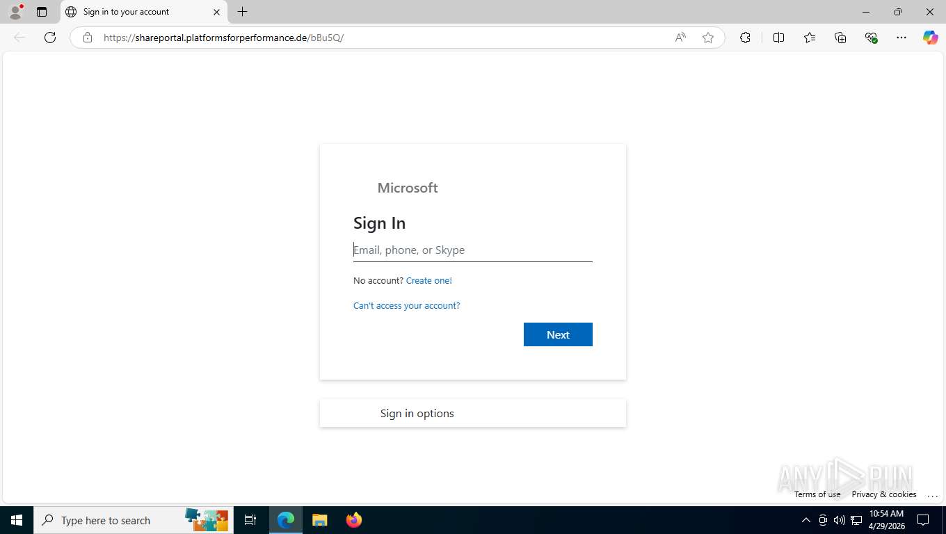Screen dimensions: 946x534
Task: Add this page to favorites star
Action: click(x=708, y=38)
